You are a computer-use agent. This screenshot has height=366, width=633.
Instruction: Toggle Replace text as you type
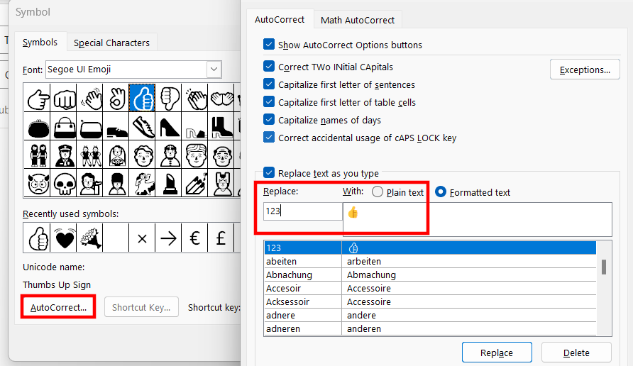269,172
